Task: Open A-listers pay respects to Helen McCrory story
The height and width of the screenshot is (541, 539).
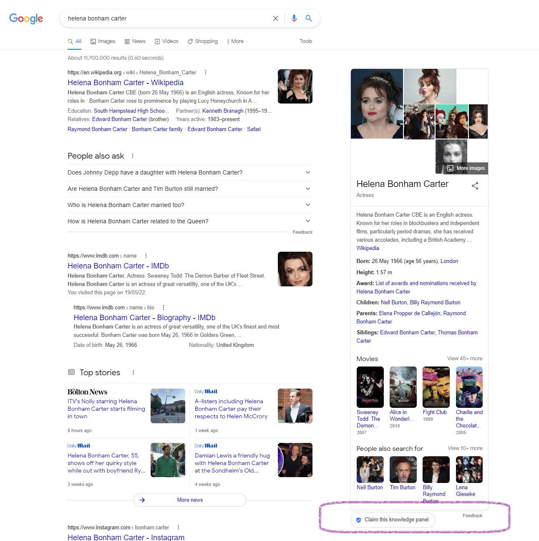Action: [x=231, y=409]
